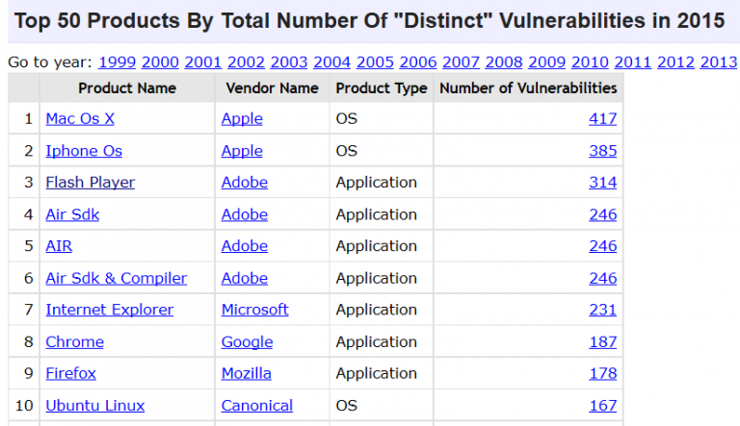Go to year 1999
Image resolution: width=740 pixels, height=426 pixels.
click(x=117, y=63)
